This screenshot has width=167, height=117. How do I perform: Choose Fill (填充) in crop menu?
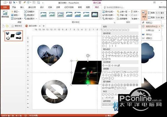click(x=151, y=34)
